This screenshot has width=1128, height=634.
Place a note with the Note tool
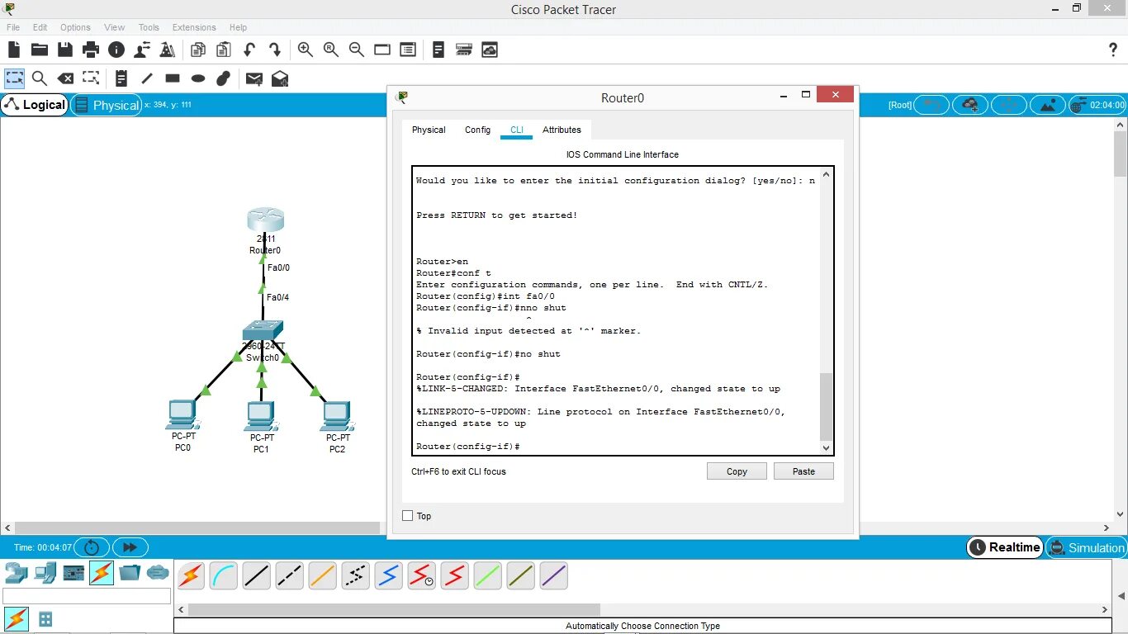121,78
